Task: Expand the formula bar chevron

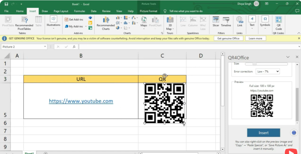Action: click(x=299, y=47)
